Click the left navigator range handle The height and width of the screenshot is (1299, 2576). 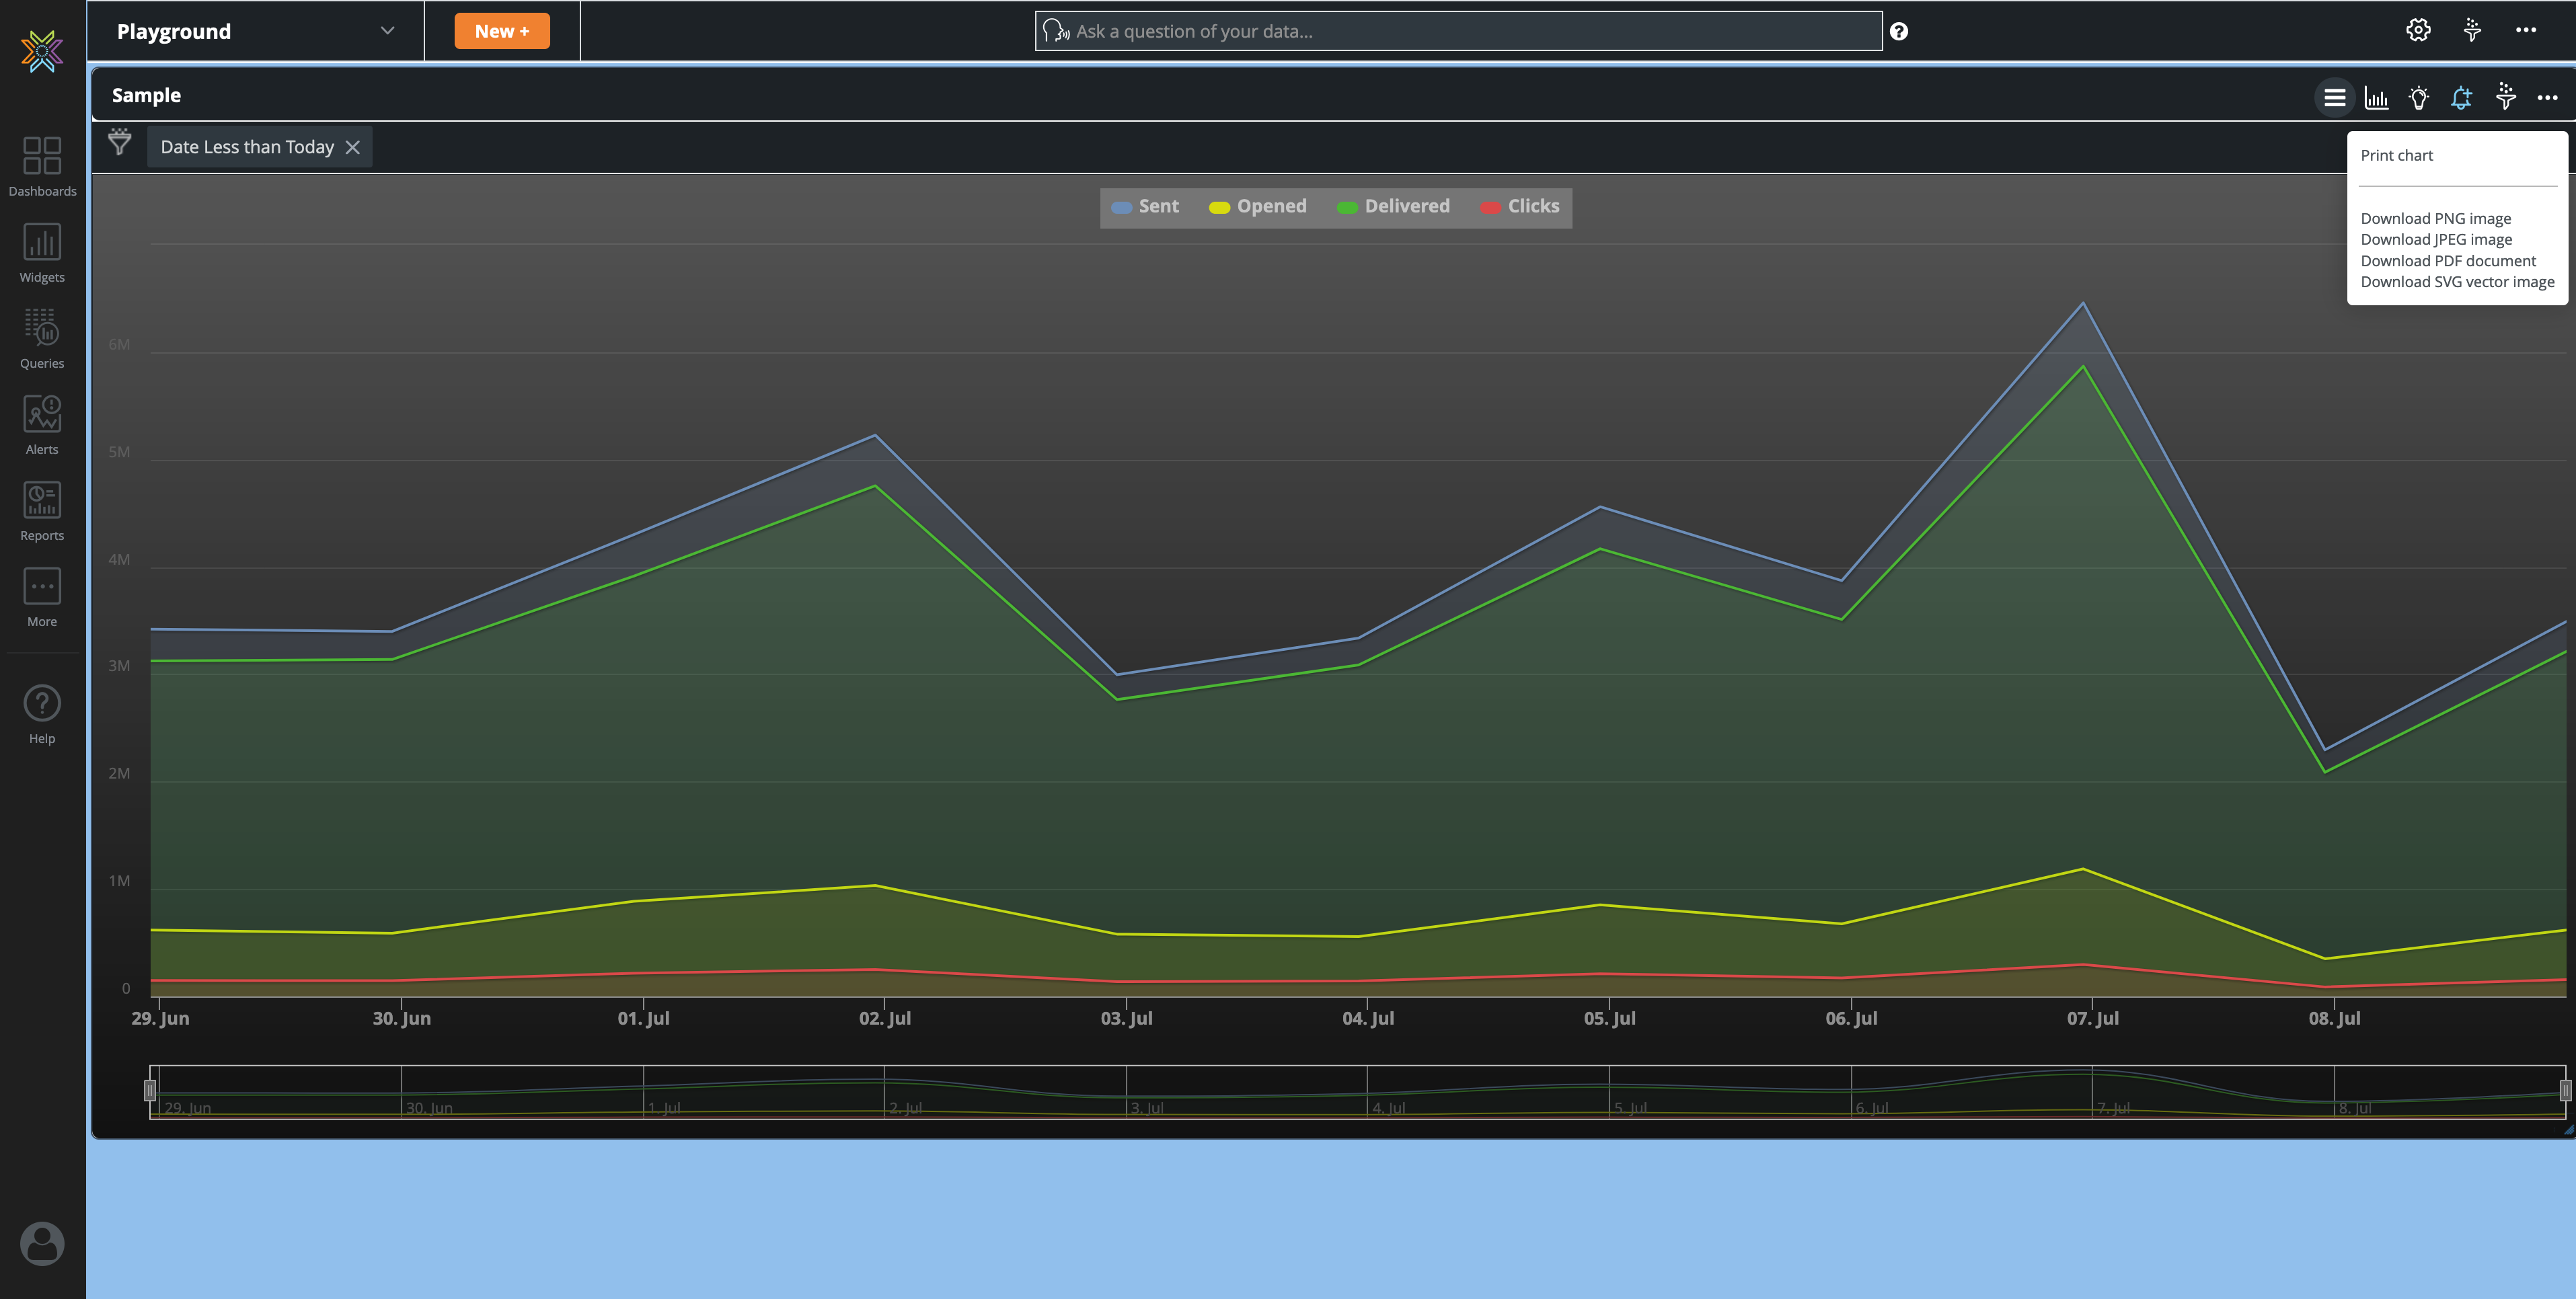150,1090
